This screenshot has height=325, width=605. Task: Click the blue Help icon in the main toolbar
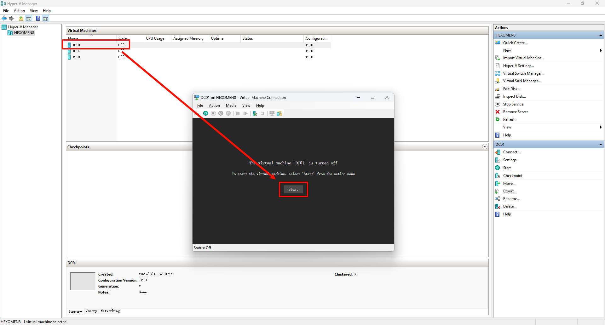(38, 18)
